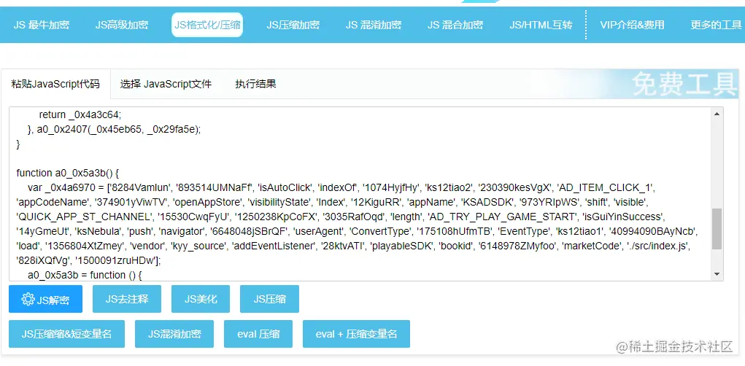Screen dimensions: 745x366
Task: Click eval + 压缩变量名 button
Action: (356, 334)
